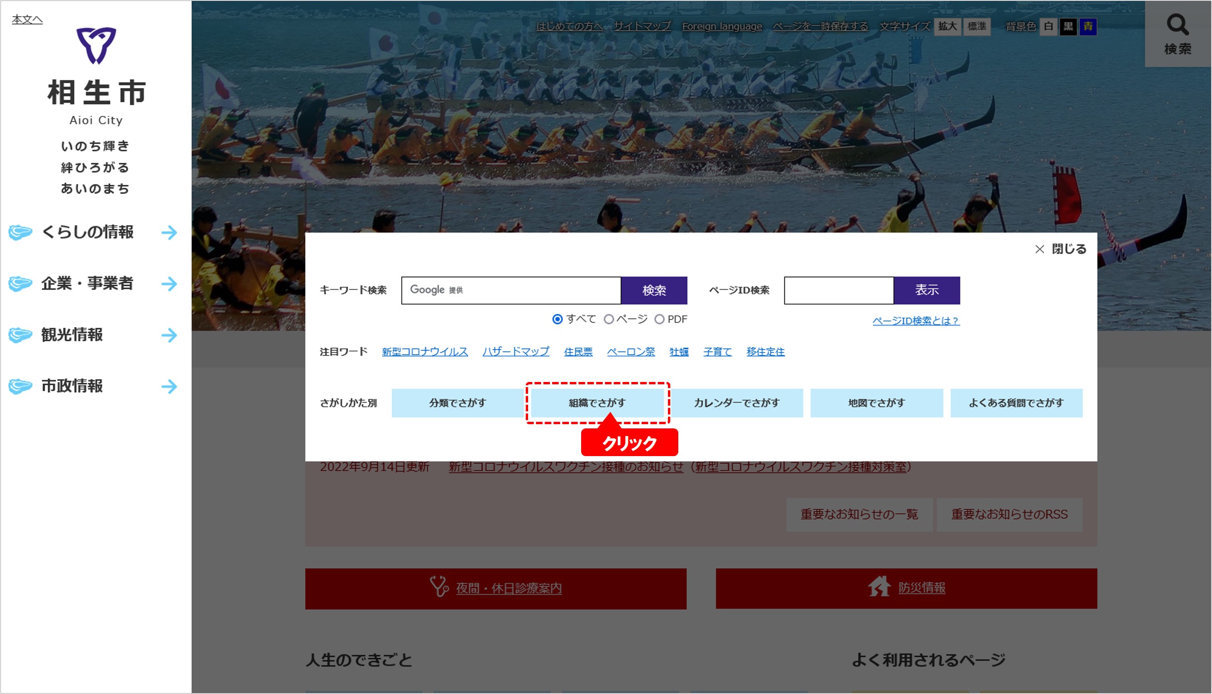Click the arrow beside 観光情報
Viewport: 1212px width, 694px height.
click(x=169, y=335)
